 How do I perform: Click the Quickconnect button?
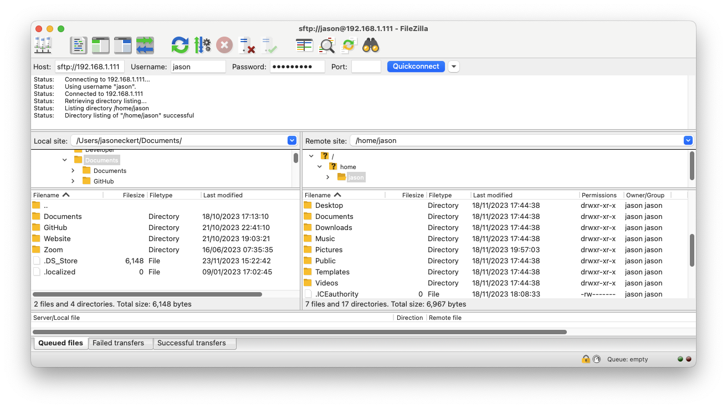(x=416, y=66)
